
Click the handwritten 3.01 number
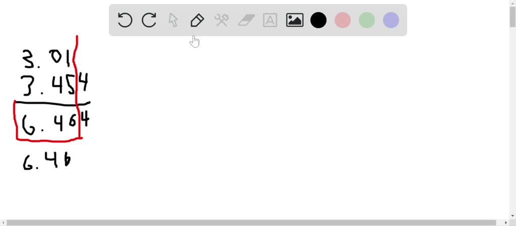46,59
